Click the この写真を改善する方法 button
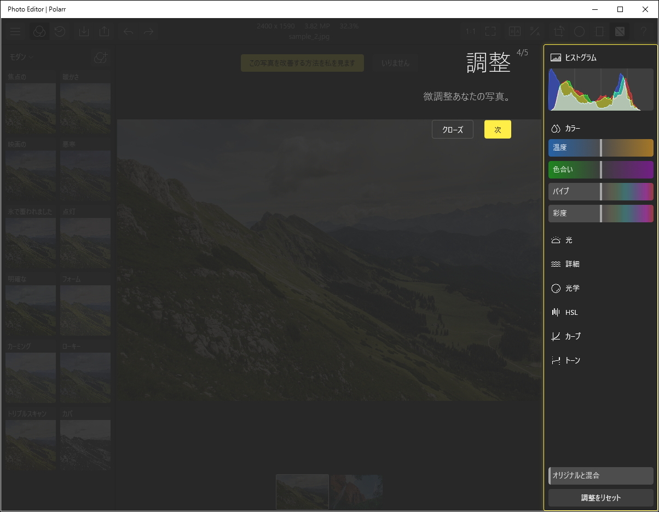The width and height of the screenshot is (659, 512). pyautogui.click(x=302, y=63)
